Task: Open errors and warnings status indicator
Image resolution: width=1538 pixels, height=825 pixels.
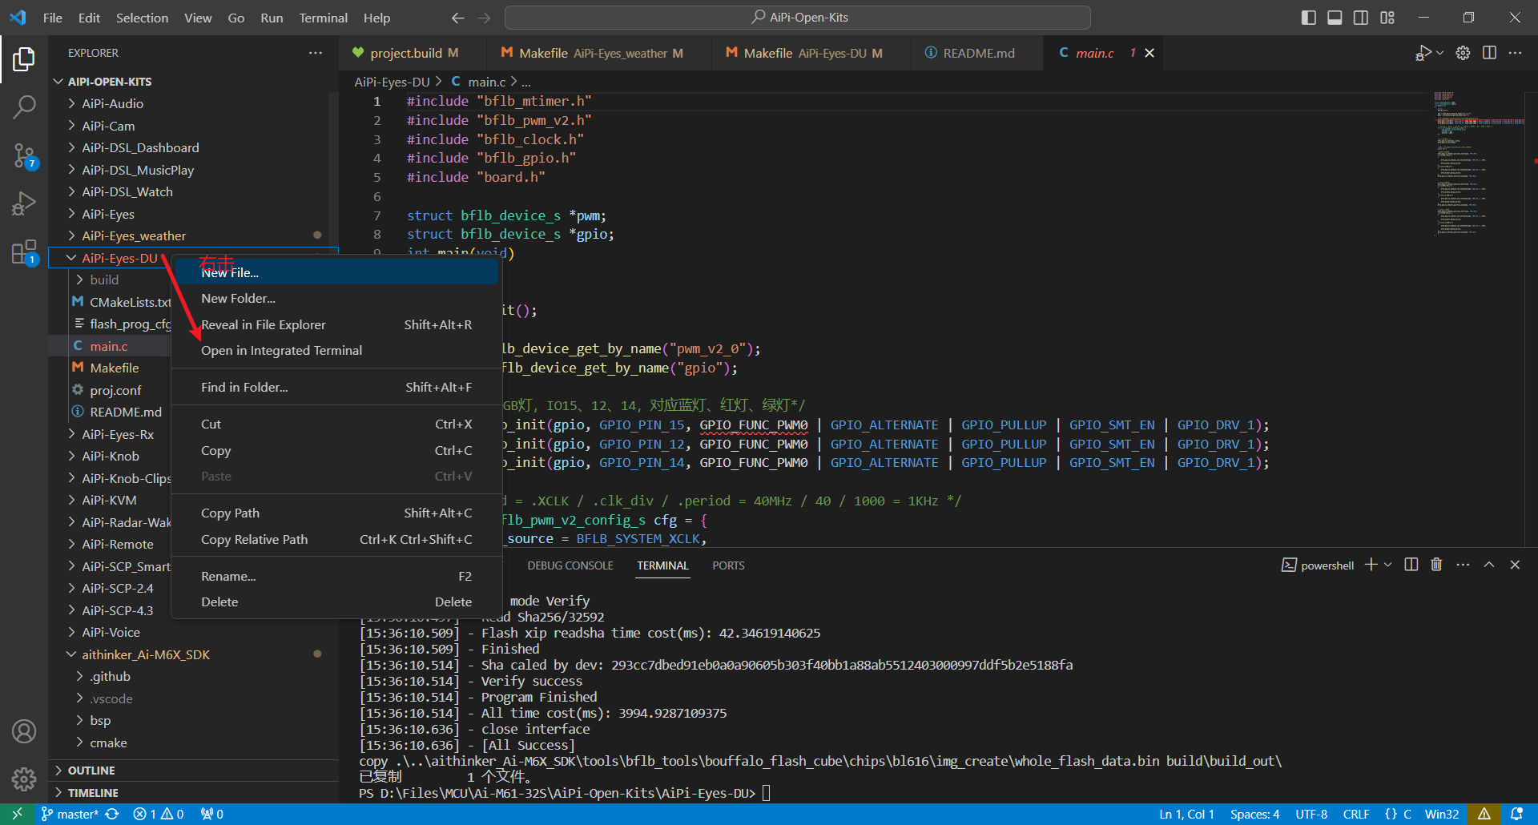Action: 159,814
